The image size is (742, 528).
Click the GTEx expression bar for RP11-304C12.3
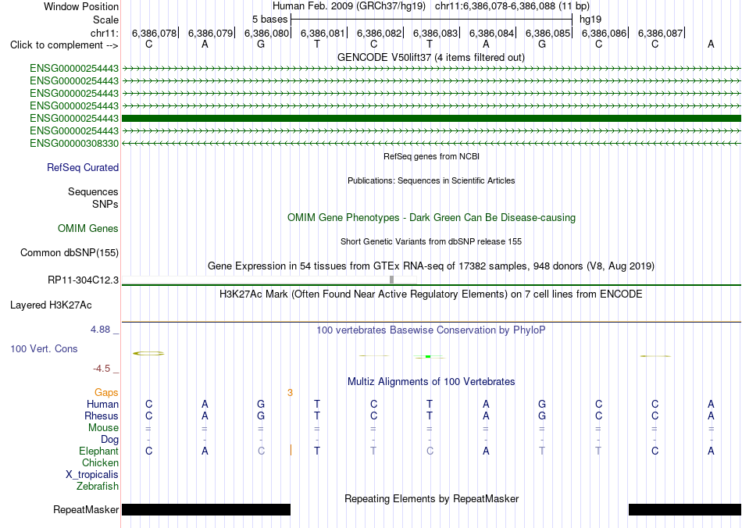pos(392,280)
